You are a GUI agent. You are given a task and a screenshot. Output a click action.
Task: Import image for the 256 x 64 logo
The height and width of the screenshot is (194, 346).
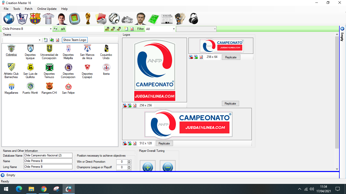click(191, 57)
